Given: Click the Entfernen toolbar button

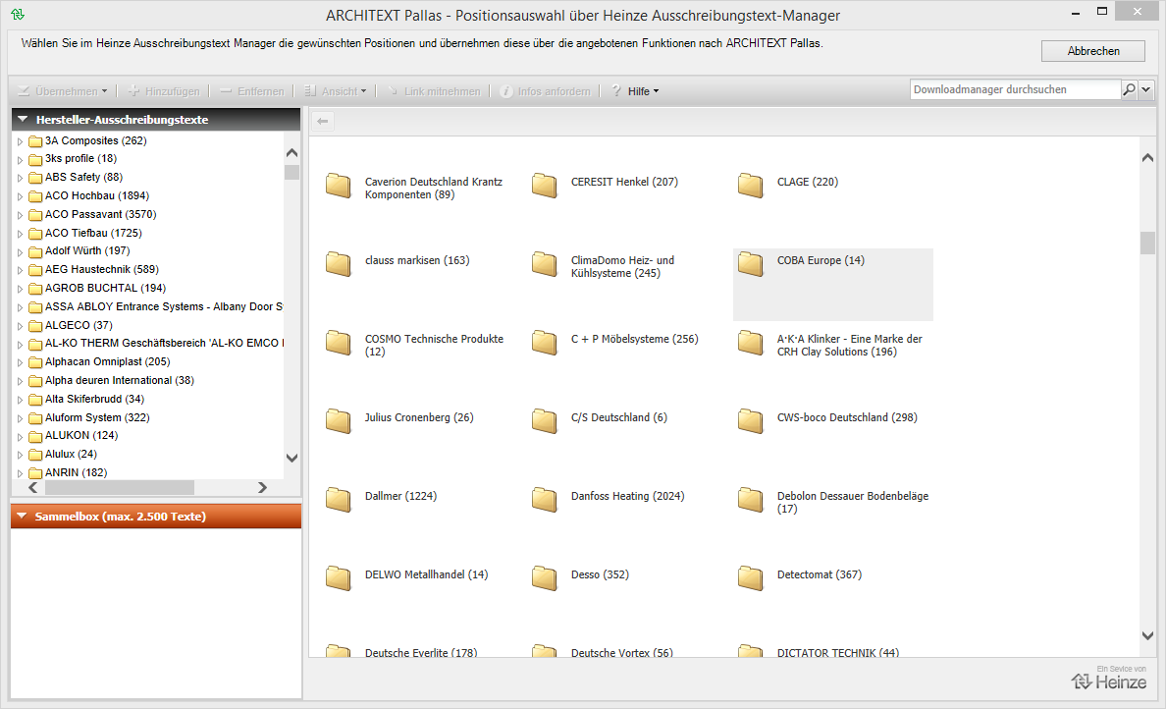Looking at the screenshot, I should pyautogui.click(x=252, y=91).
